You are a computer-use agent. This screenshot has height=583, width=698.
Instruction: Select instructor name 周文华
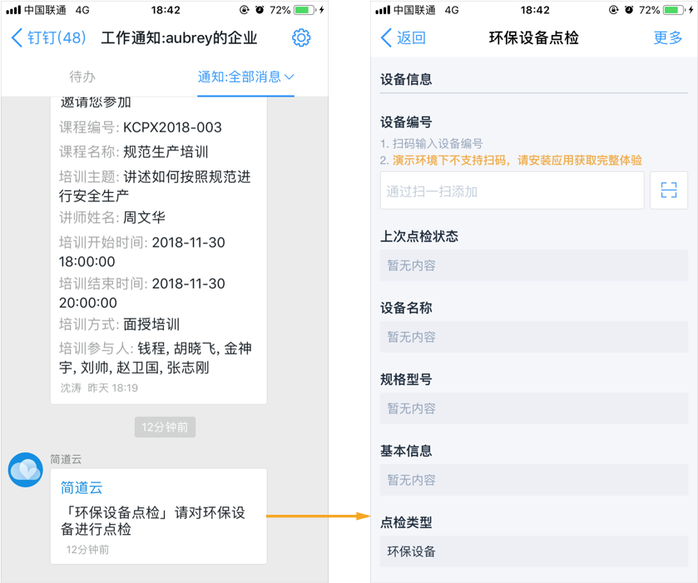pyautogui.click(x=144, y=218)
